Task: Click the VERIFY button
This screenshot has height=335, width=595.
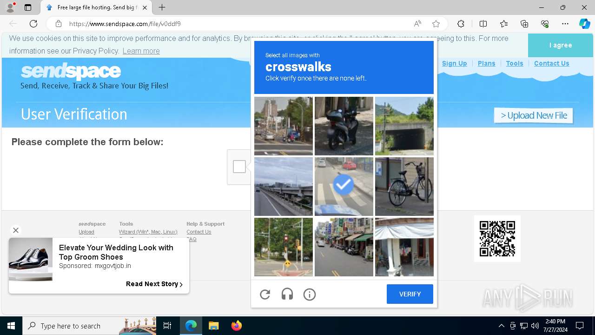Action: pos(410,294)
